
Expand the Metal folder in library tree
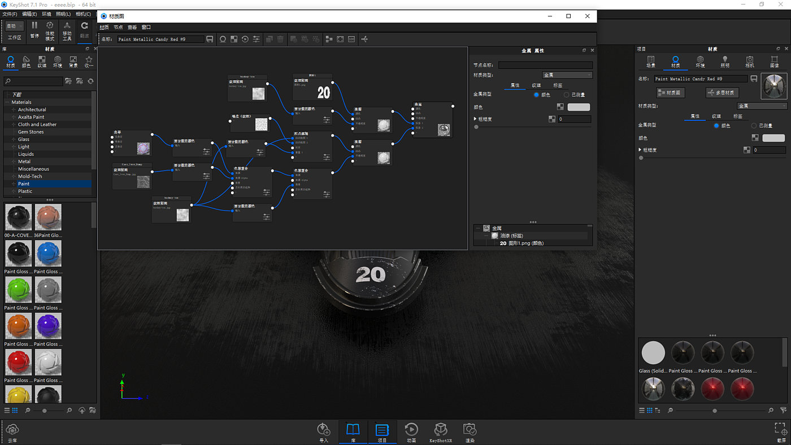[x=14, y=162]
